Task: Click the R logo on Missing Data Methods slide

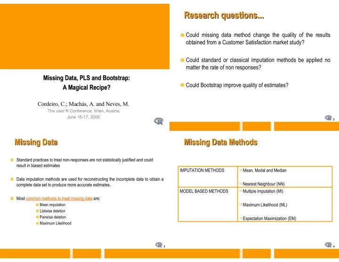Action: pyautogui.click(x=329, y=245)
